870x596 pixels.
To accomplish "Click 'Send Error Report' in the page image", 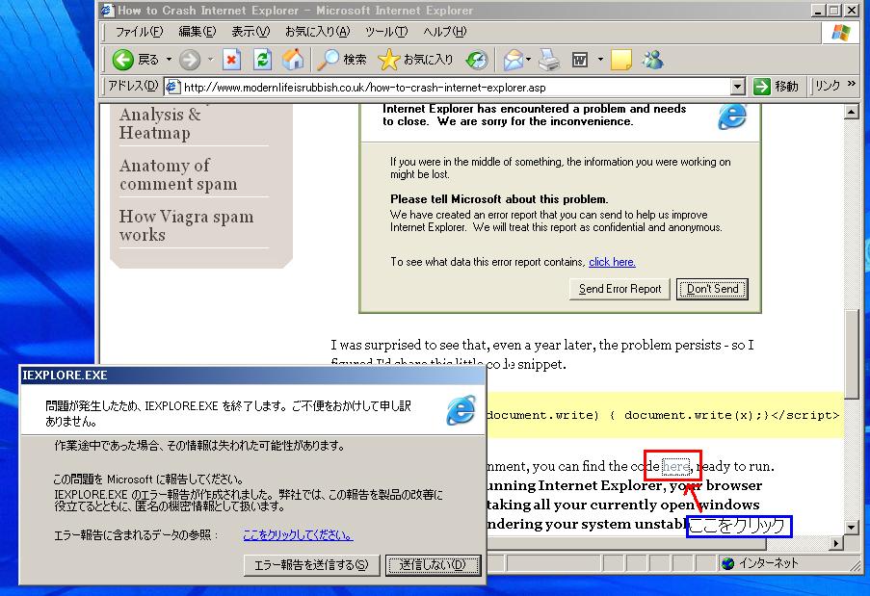I will tap(620, 289).
